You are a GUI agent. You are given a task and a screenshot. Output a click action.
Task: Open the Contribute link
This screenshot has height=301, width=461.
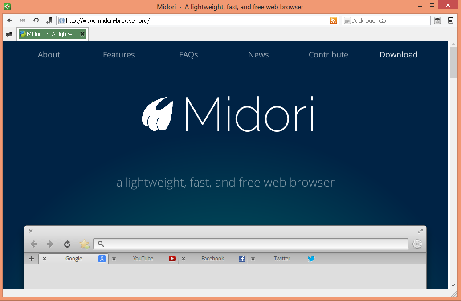pos(328,55)
